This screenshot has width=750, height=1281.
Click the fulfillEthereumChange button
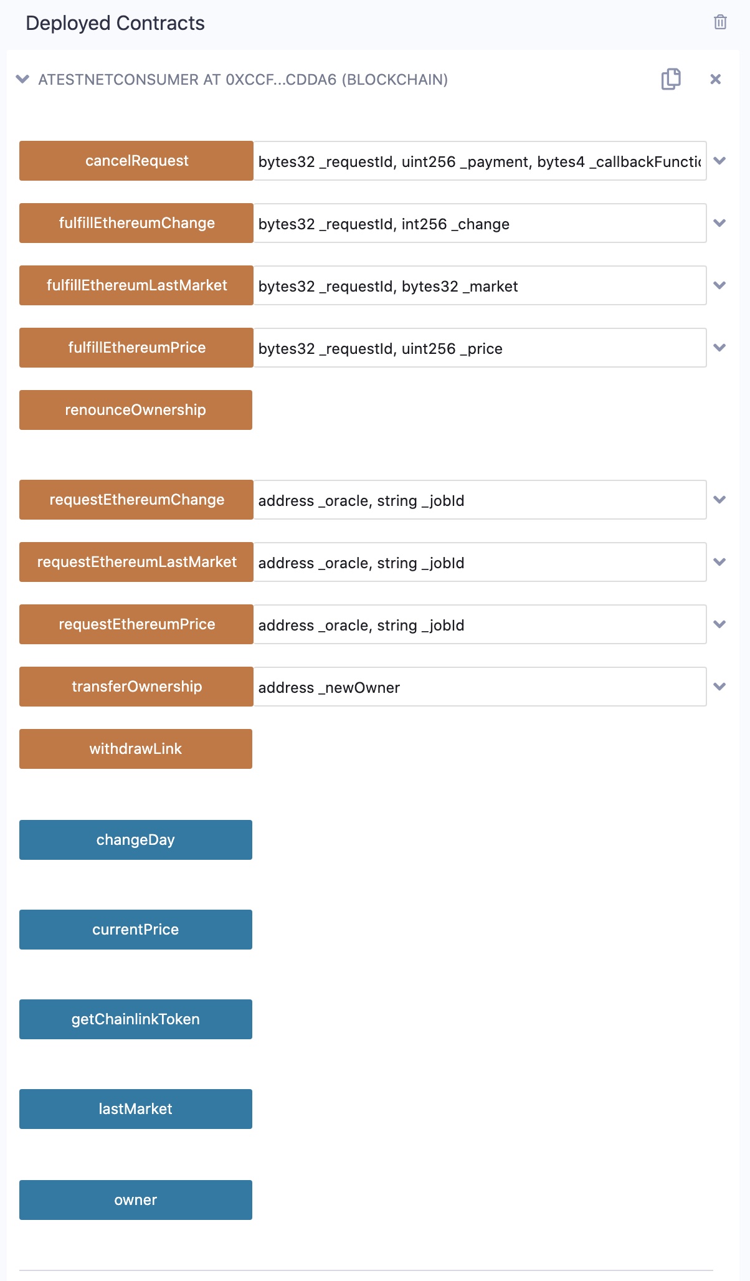(x=136, y=223)
